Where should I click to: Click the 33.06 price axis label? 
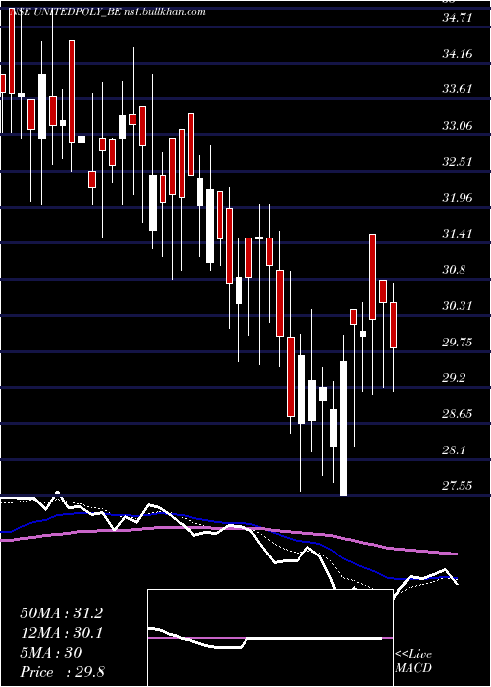[x=457, y=127]
